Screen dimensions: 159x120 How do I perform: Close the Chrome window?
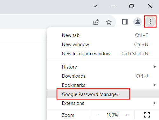(150, 6)
